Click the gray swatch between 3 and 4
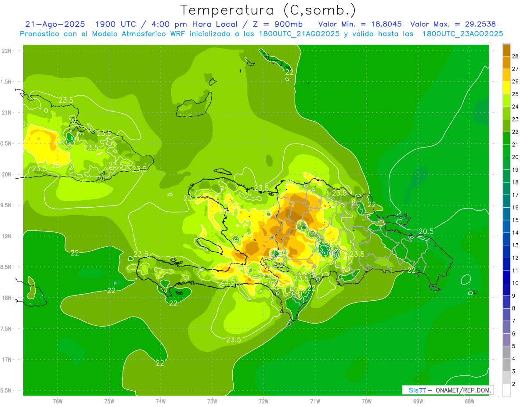The image size is (527, 407). (507, 365)
